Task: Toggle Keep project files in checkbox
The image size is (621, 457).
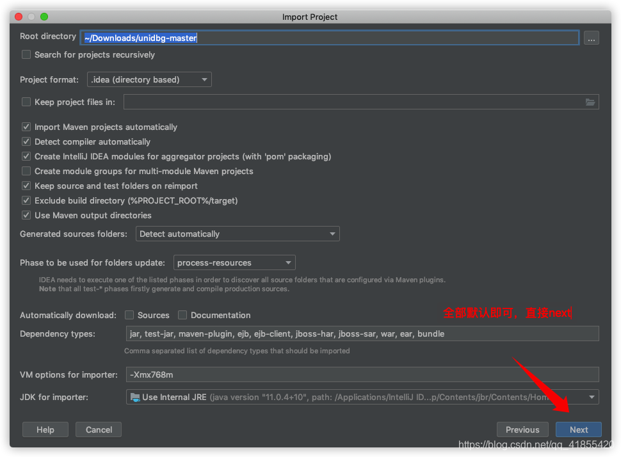Action: (x=26, y=102)
